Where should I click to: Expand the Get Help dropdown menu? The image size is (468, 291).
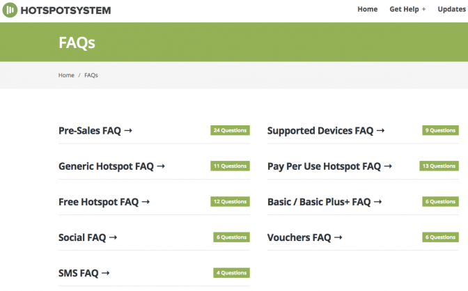407,9
